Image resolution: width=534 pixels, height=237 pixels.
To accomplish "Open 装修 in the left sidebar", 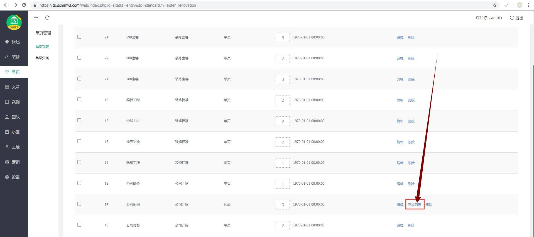I will 14,57.
